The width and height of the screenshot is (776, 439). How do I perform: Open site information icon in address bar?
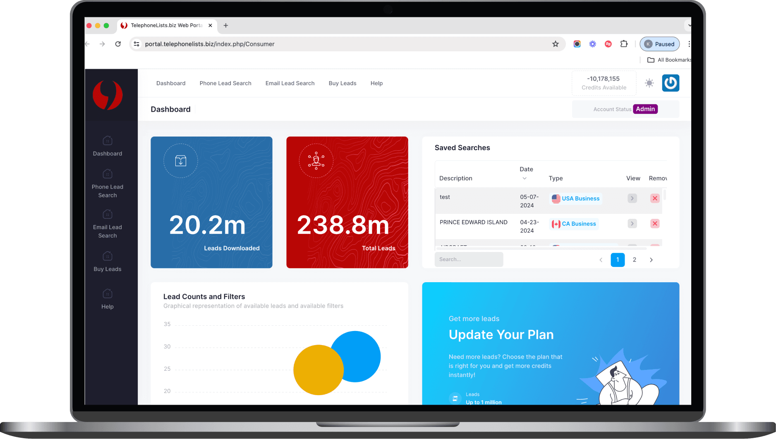point(137,44)
